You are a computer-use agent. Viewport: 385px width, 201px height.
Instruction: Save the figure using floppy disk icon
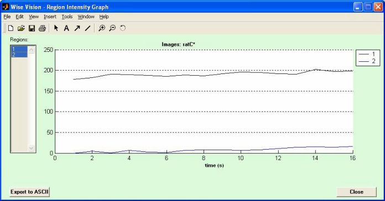[32, 28]
